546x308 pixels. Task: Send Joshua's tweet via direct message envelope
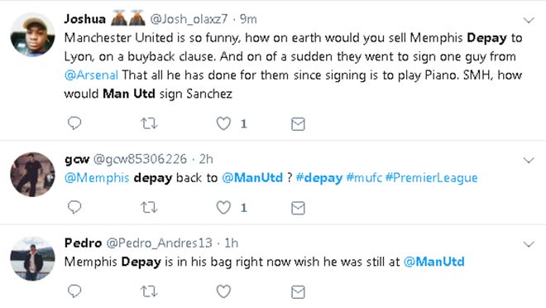tap(298, 124)
